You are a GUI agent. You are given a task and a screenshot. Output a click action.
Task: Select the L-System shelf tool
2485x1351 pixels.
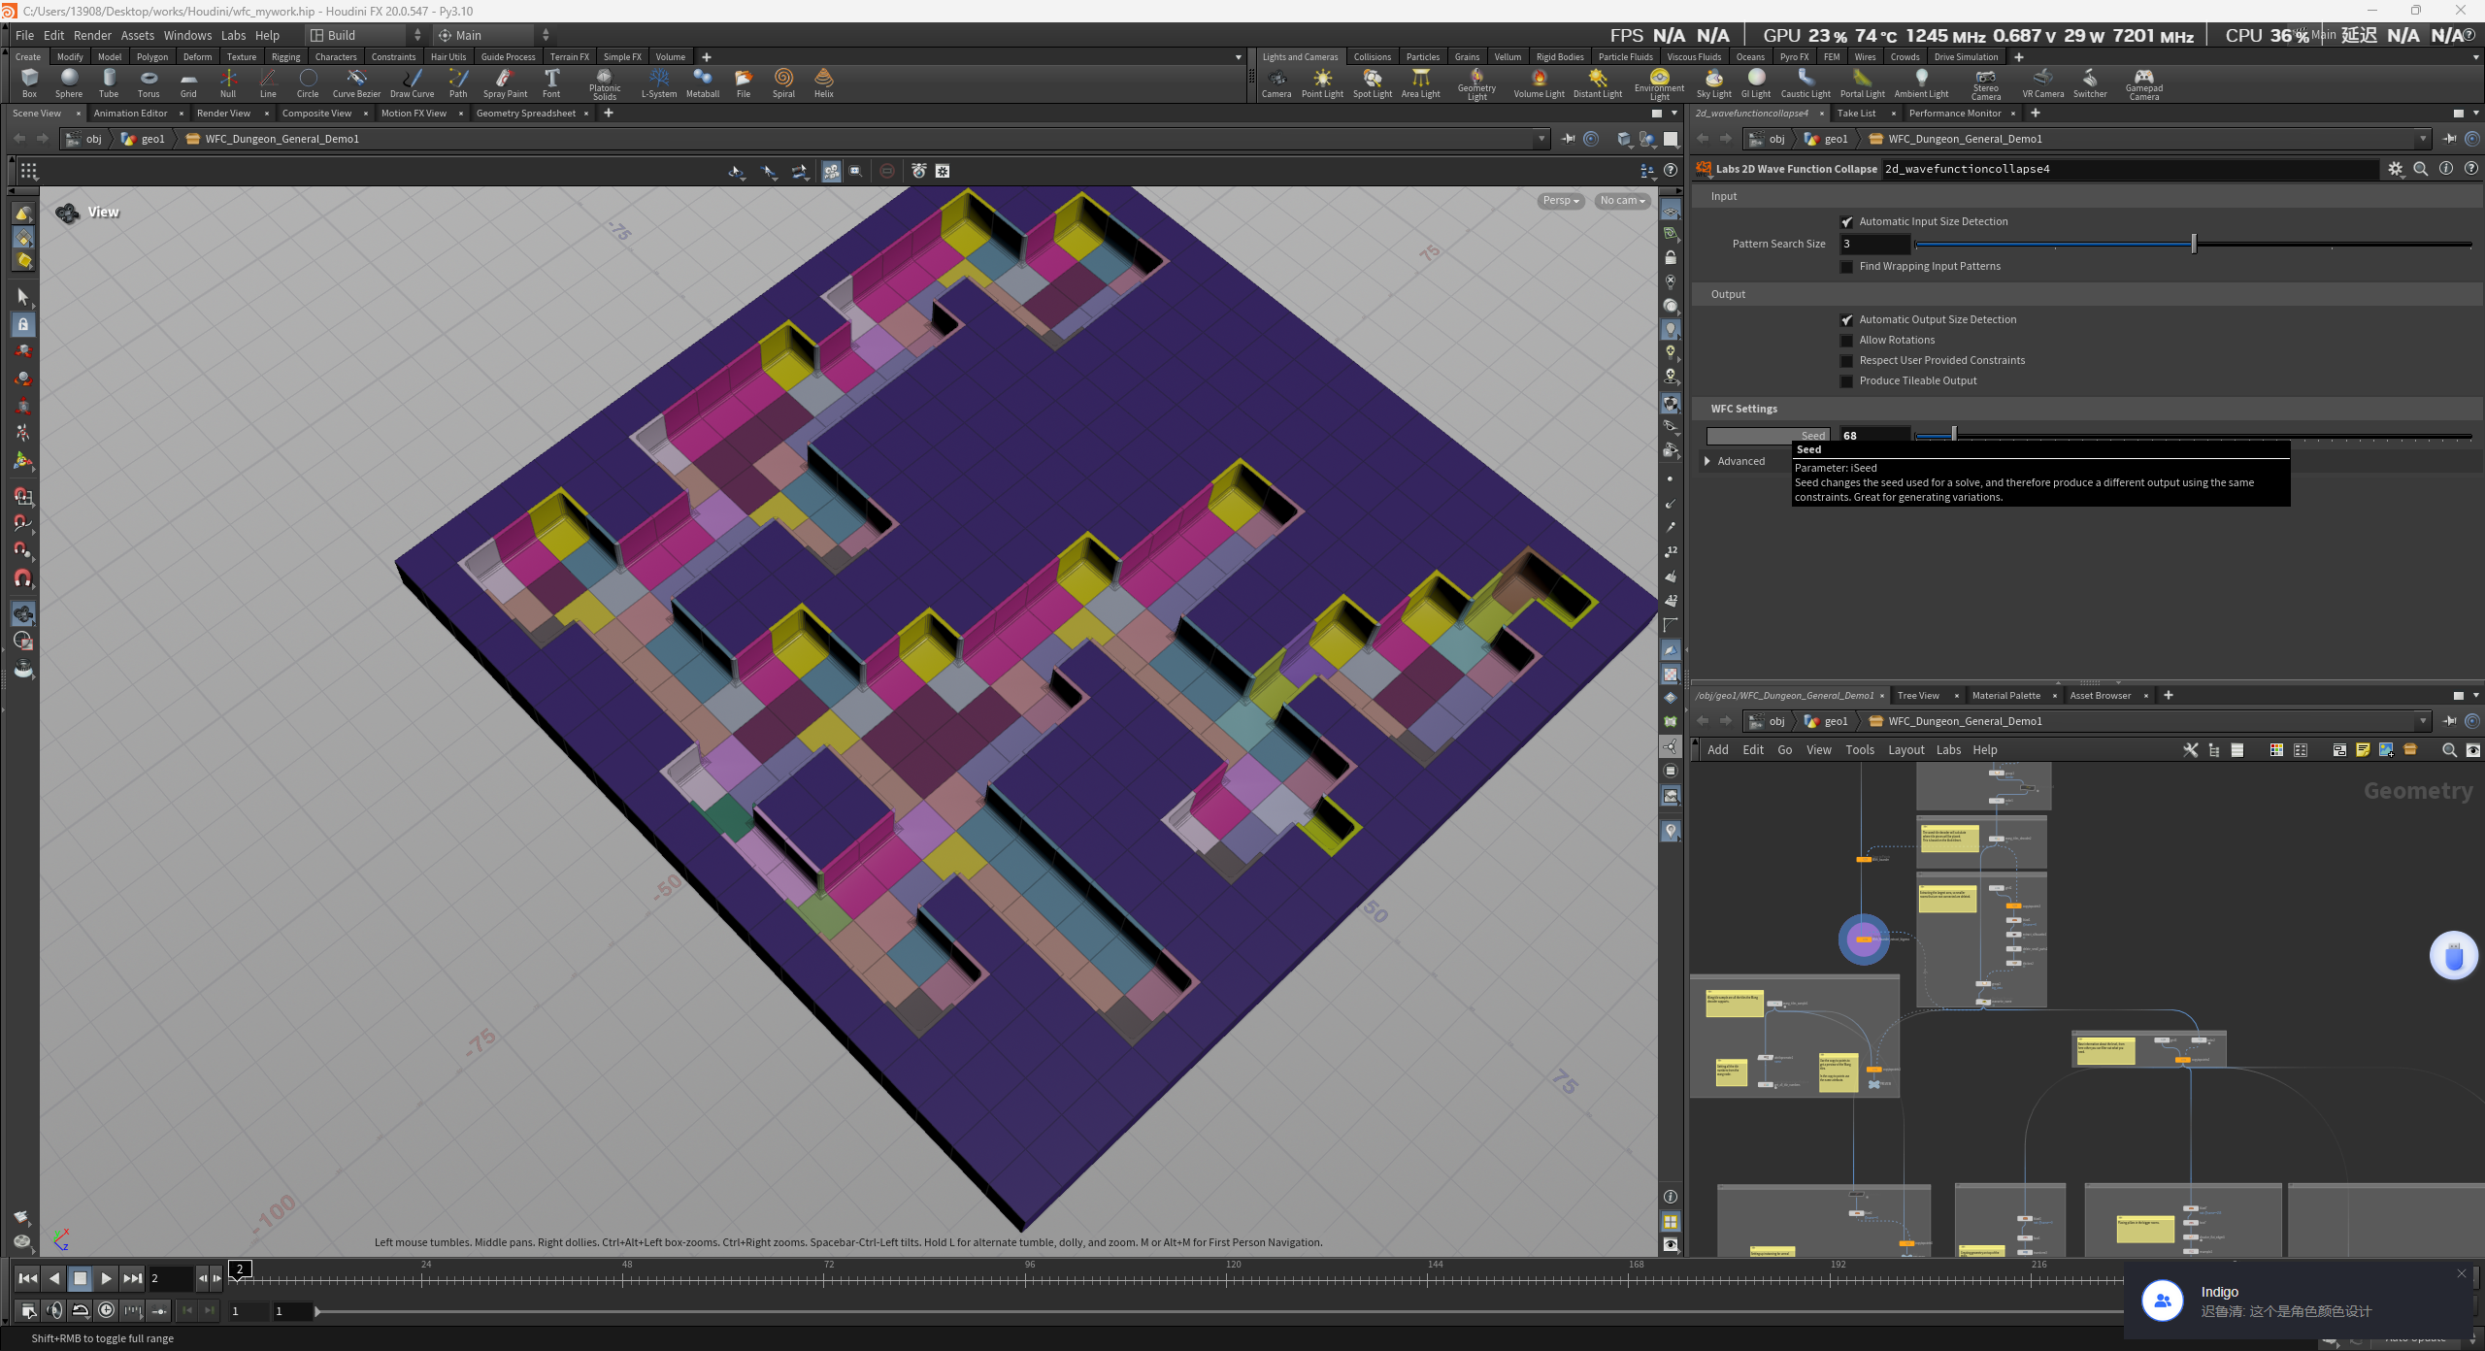[658, 82]
